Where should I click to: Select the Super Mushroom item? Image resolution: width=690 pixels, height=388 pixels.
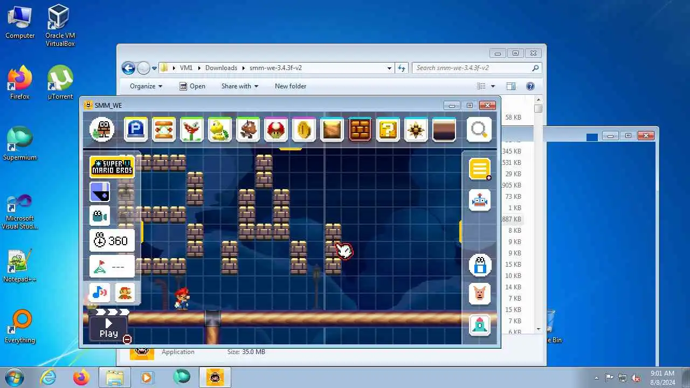(x=276, y=129)
